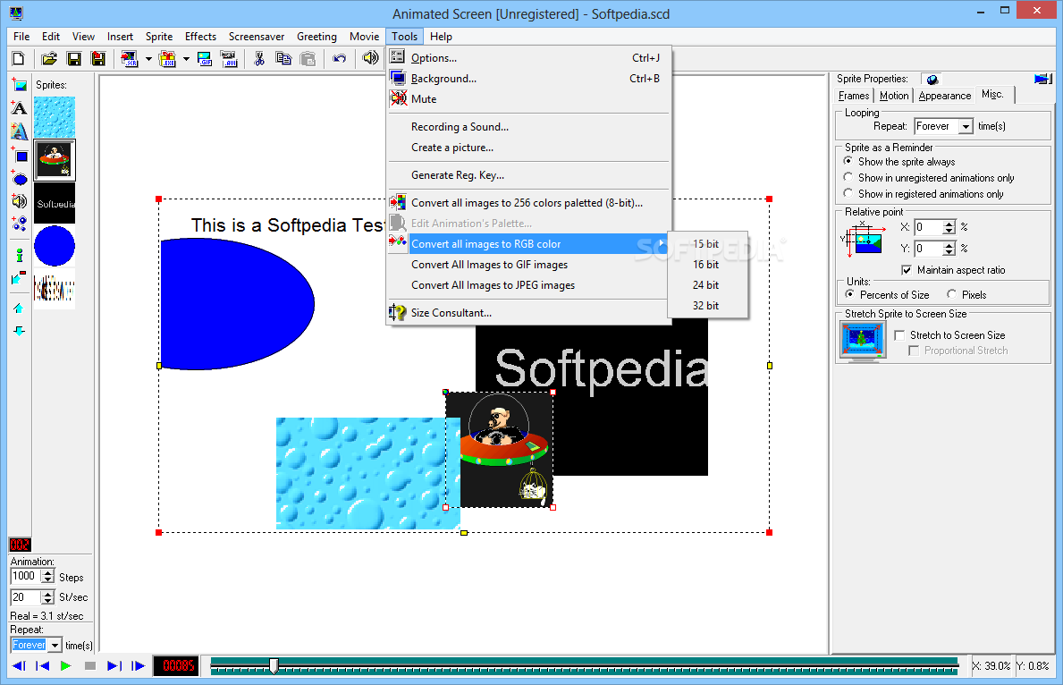Add a particle effect sprite
This screenshot has height=685, width=1063.
(x=19, y=224)
